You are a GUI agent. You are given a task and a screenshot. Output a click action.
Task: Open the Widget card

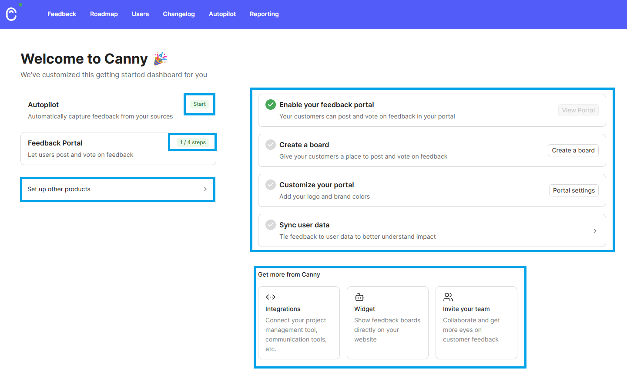388,323
